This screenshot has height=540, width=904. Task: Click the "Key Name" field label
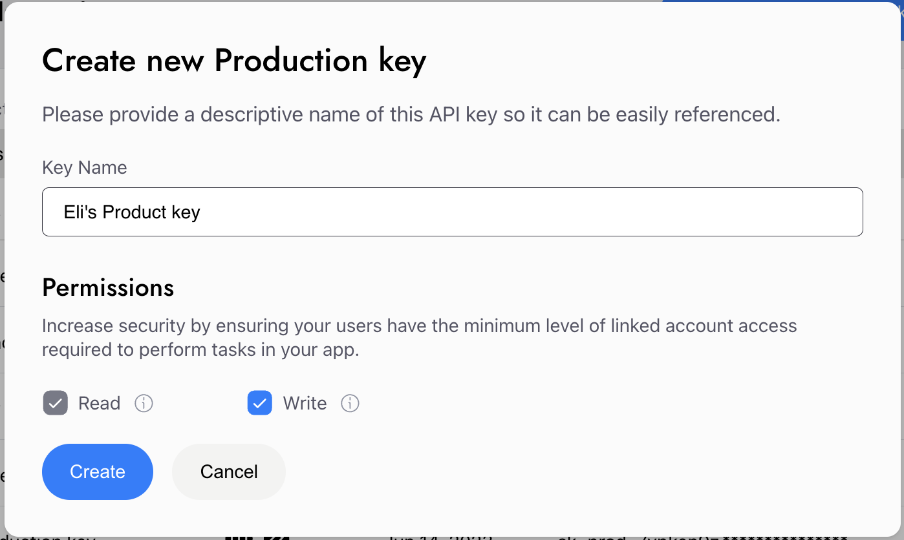[x=85, y=168]
